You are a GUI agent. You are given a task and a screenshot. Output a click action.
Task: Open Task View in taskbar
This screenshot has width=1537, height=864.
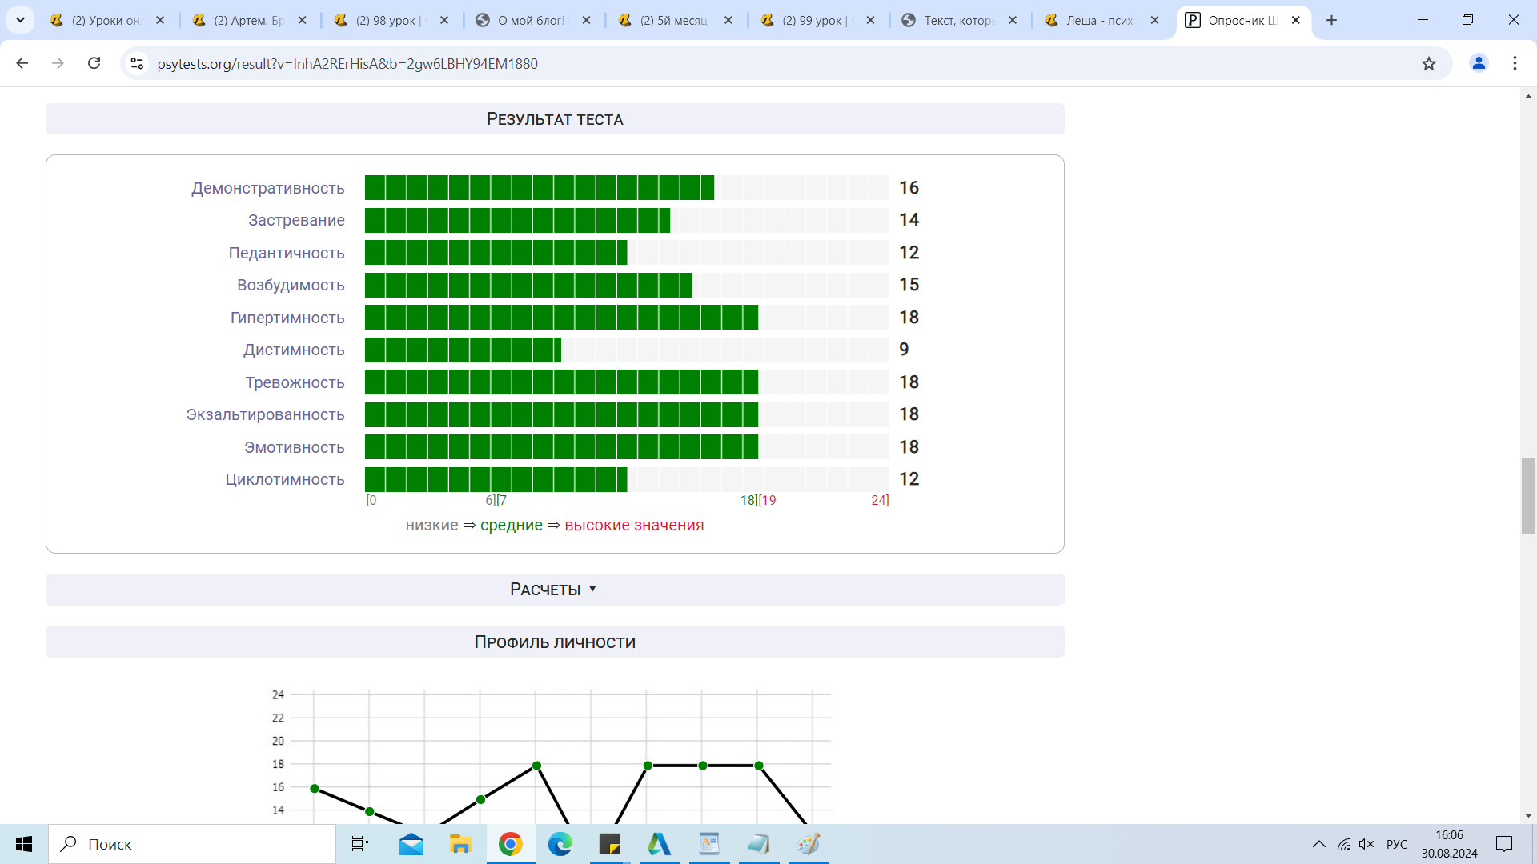(360, 844)
